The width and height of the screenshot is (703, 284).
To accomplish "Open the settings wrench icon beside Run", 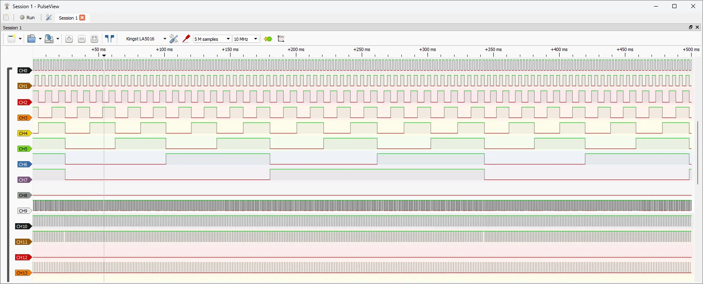I will click(x=49, y=18).
